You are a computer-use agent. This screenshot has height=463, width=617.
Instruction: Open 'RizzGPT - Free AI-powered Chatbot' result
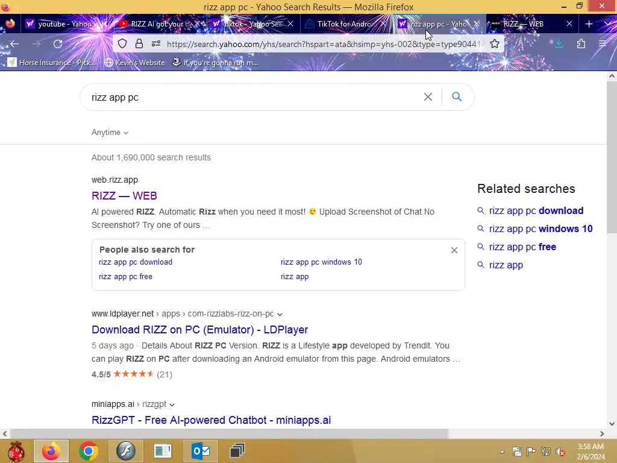tap(211, 420)
